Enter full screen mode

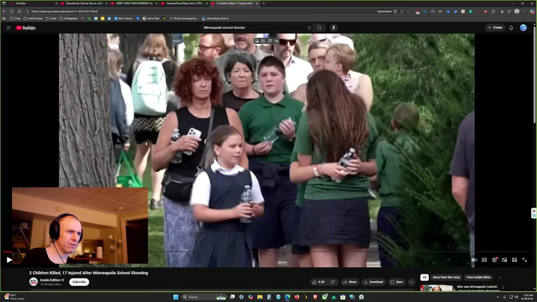(x=524, y=260)
